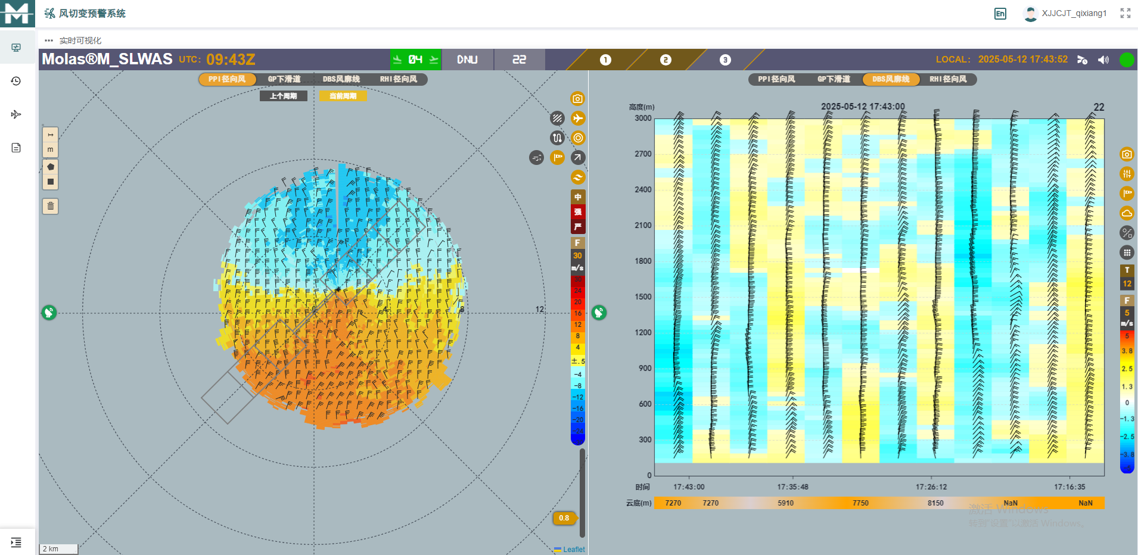Viewport: 1138px width, 555px height.
Task: Open the real-time monitor sidebar icon
Action: tap(16, 48)
